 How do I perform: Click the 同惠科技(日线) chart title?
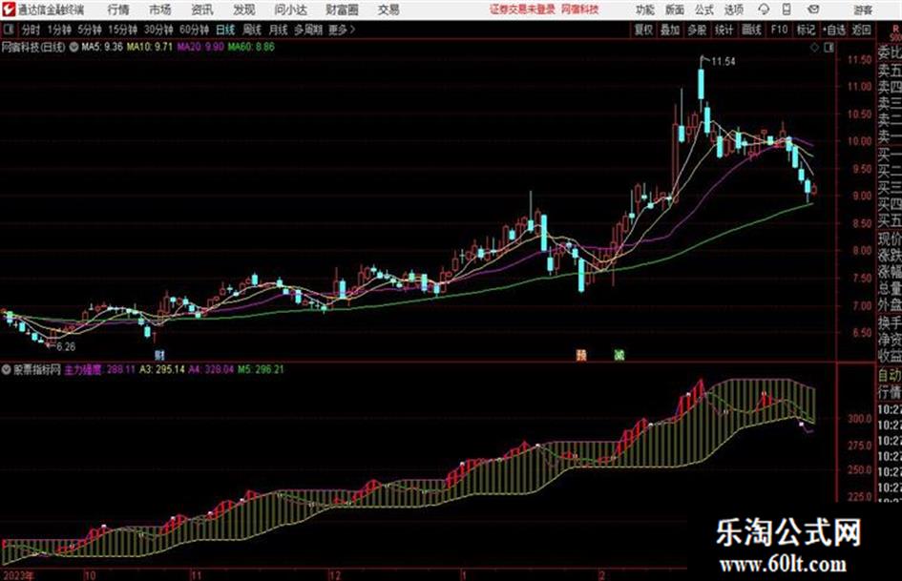33,47
